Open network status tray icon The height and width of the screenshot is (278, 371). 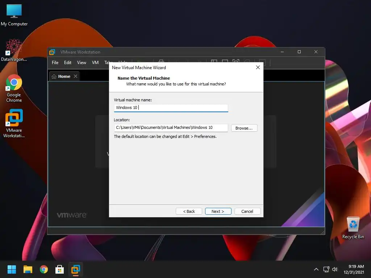(x=326, y=269)
